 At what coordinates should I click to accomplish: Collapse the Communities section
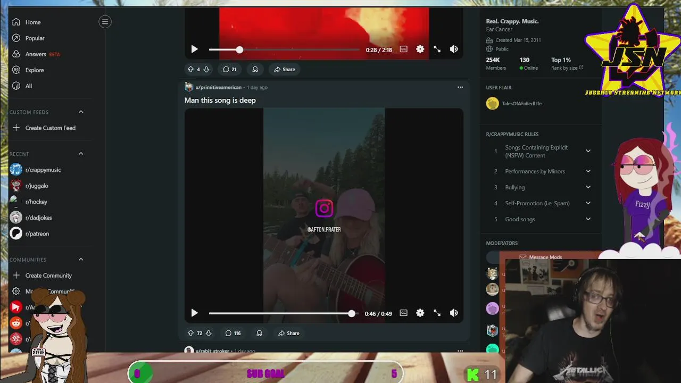coord(81,260)
